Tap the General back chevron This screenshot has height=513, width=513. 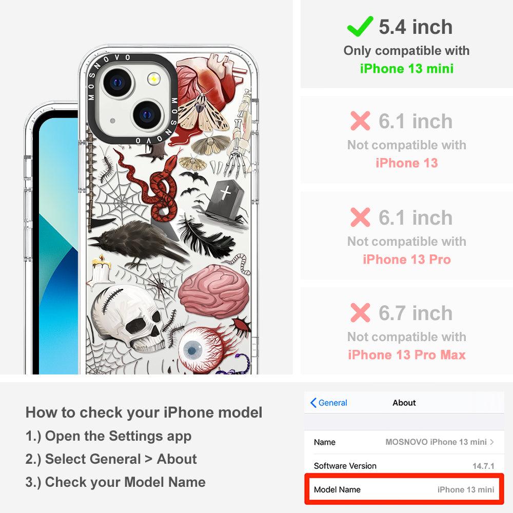(313, 403)
